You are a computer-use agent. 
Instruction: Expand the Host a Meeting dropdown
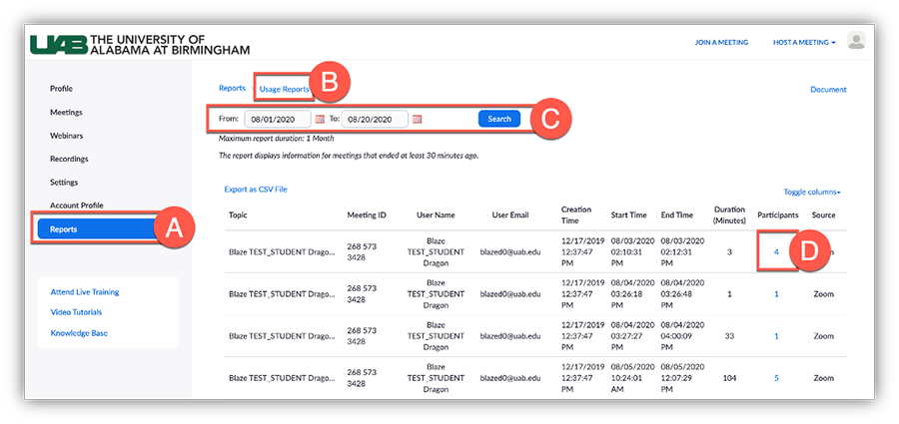pos(803,43)
